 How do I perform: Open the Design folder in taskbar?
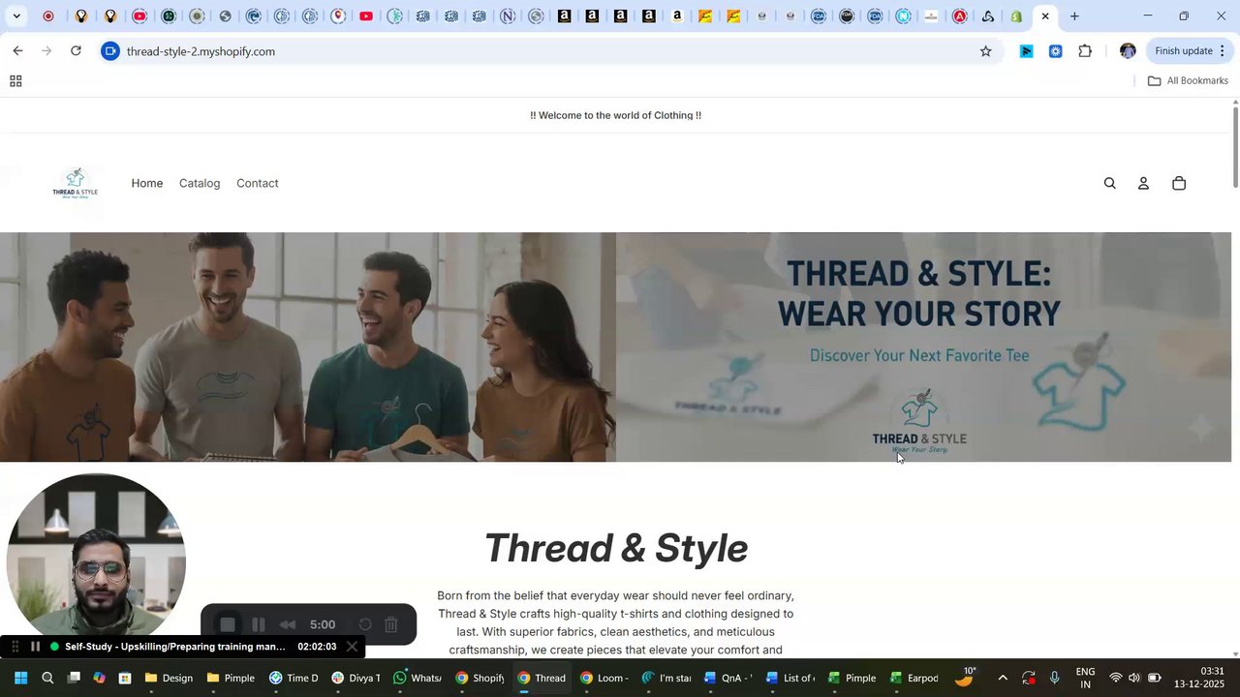coord(169,678)
